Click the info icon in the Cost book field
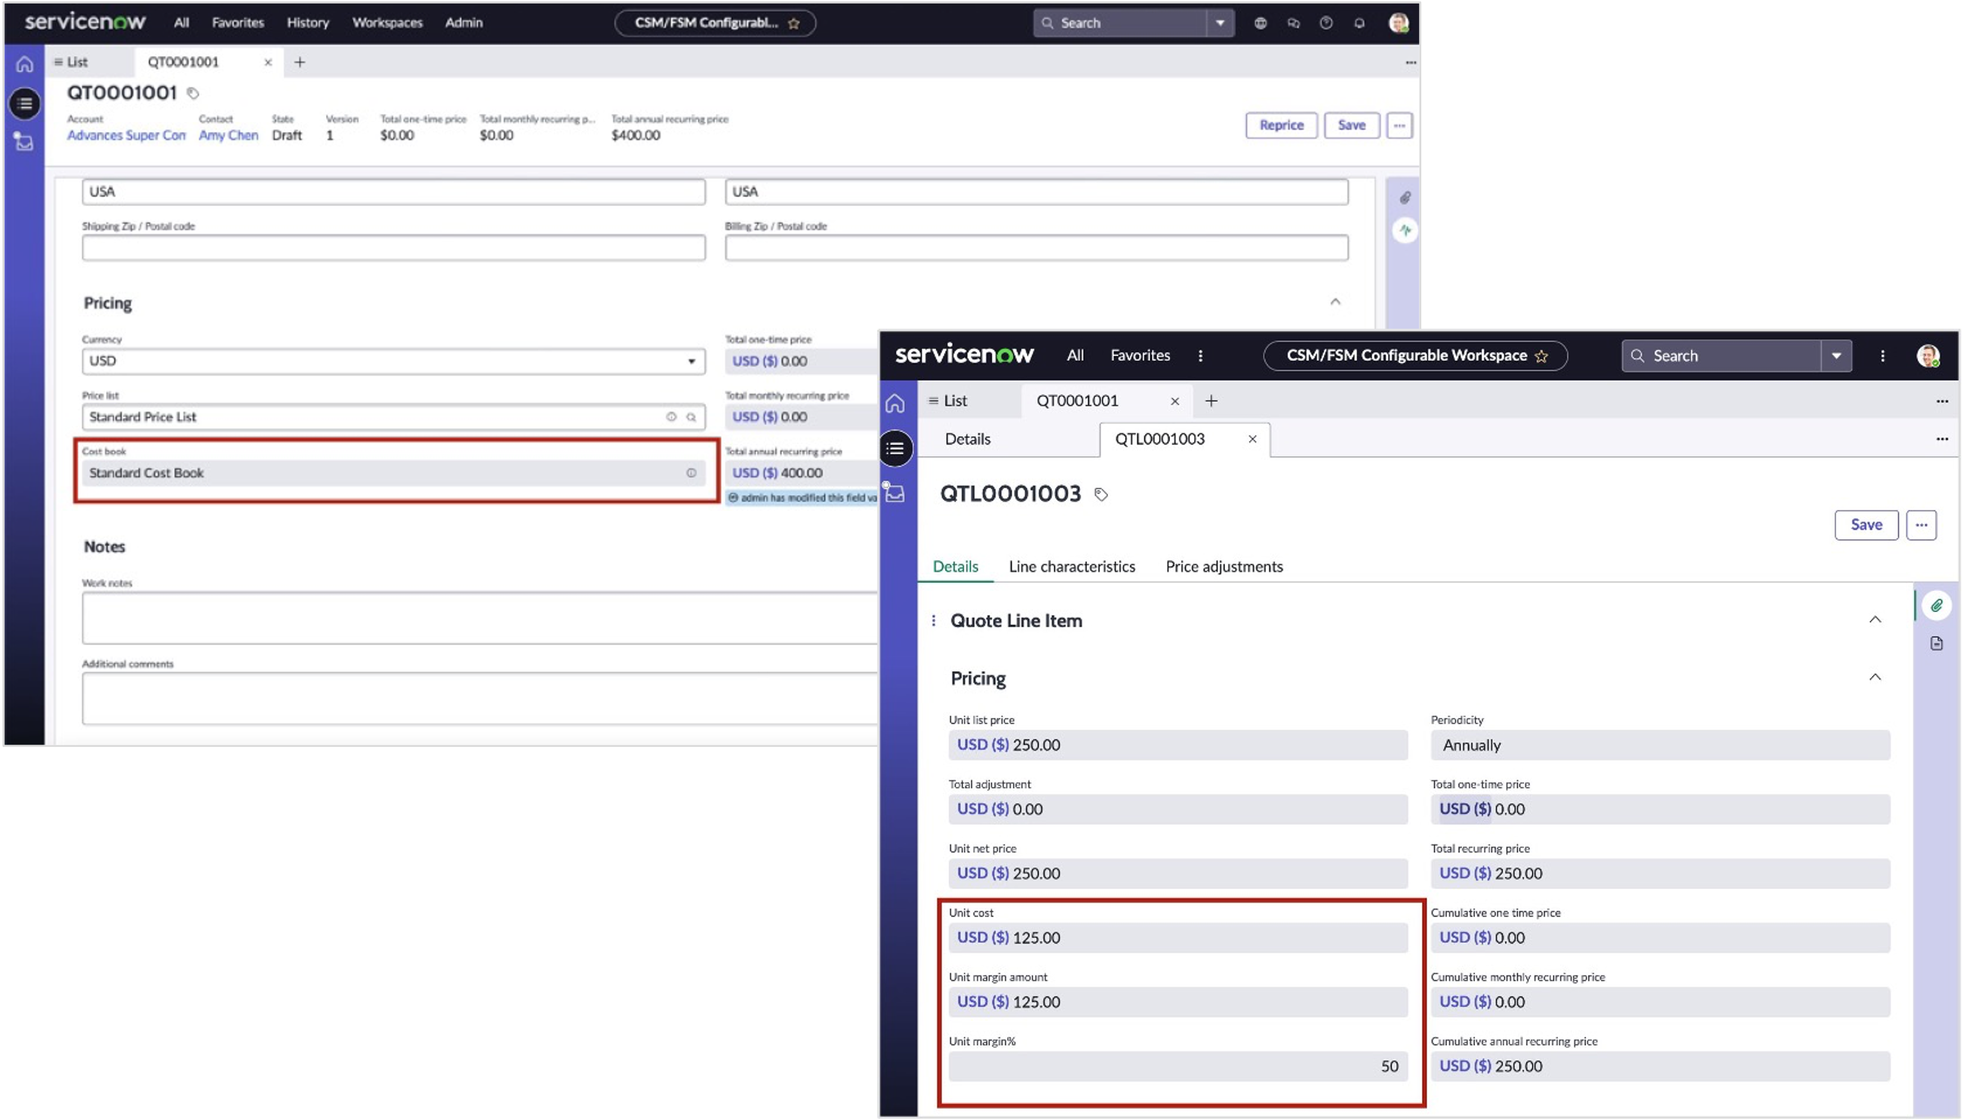The width and height of the screenshot is (1964, 1119). click(691, 473)
